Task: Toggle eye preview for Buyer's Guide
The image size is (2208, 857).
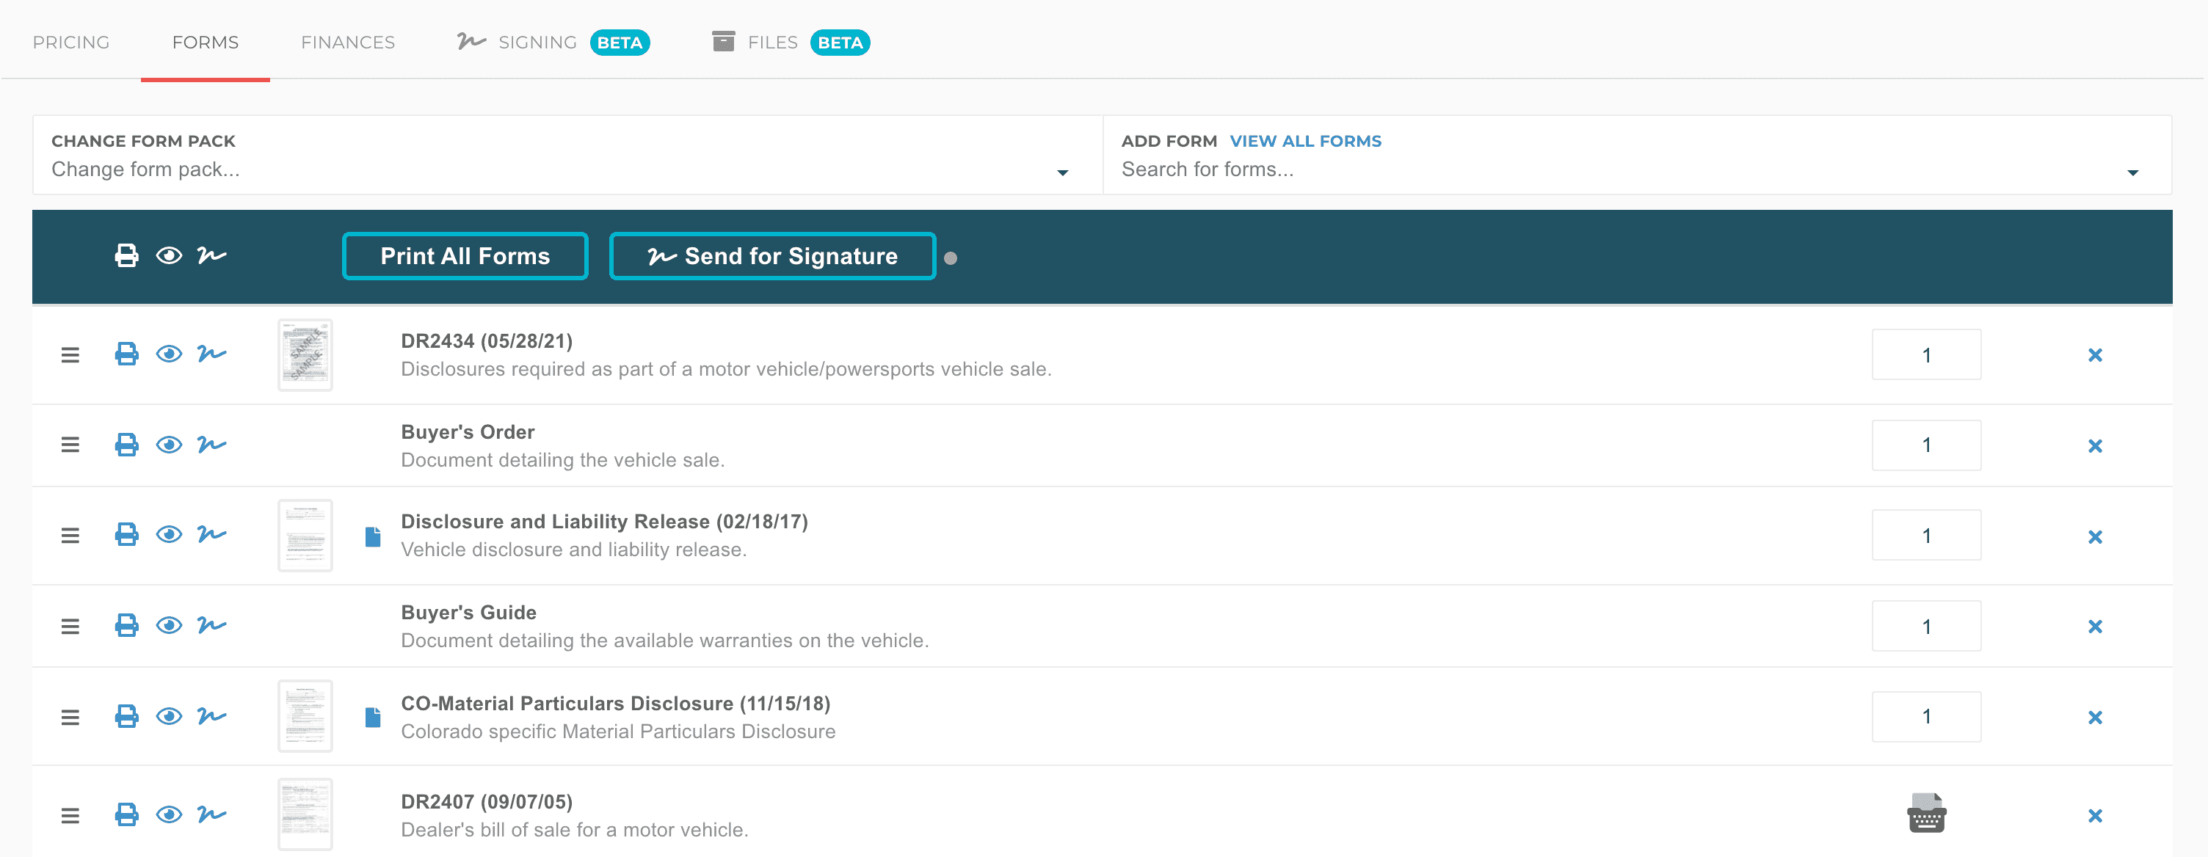Action: coord(169,626)
